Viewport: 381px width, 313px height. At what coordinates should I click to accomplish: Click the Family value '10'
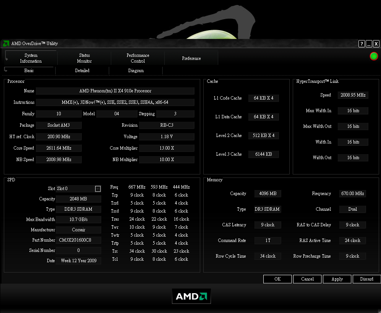click(x=59, y=113)
